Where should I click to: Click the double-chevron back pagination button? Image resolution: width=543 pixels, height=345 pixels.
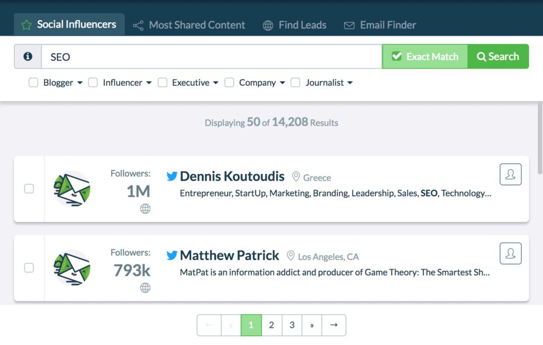coord(231,325)
